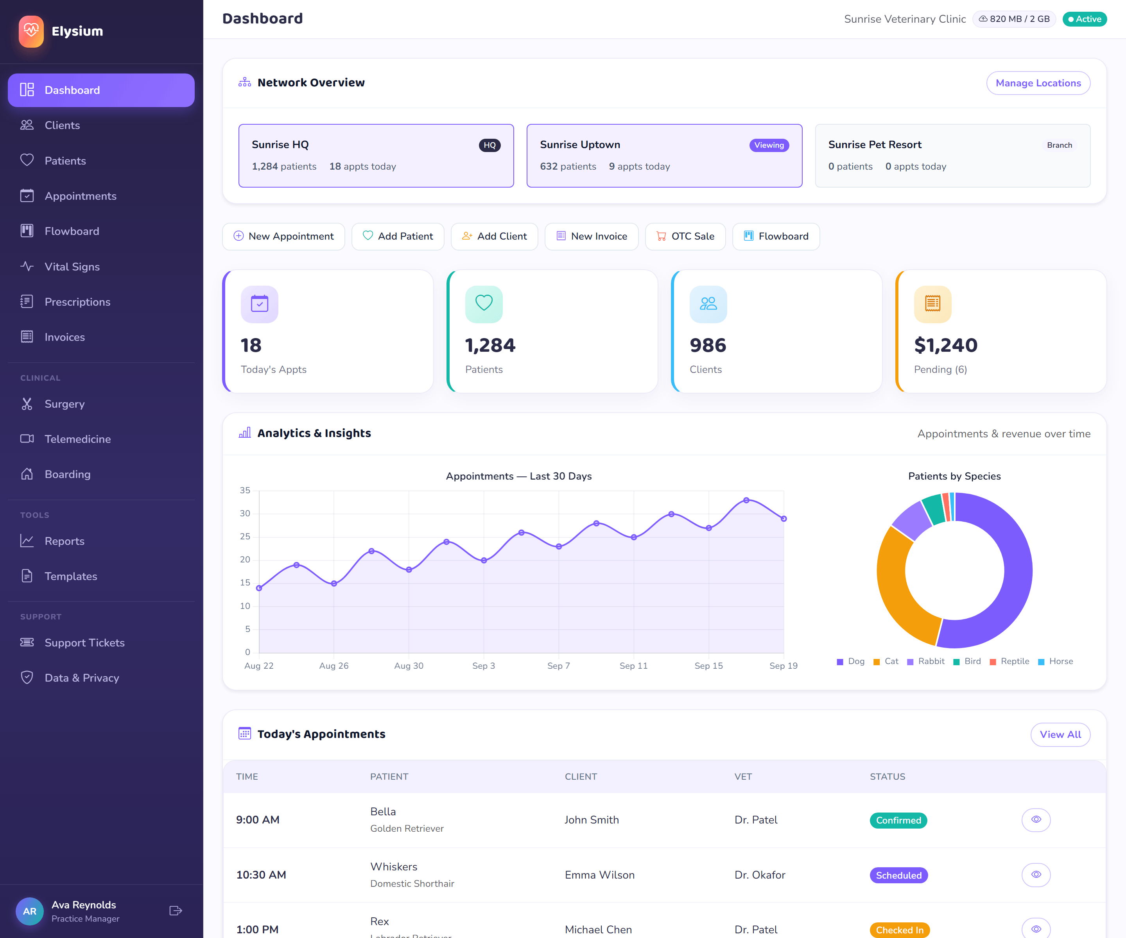The width and height of the screenshot is (1126, 938).
Task: Go to Telemedicine in the sidebar
Action: [x=101, y=439]
